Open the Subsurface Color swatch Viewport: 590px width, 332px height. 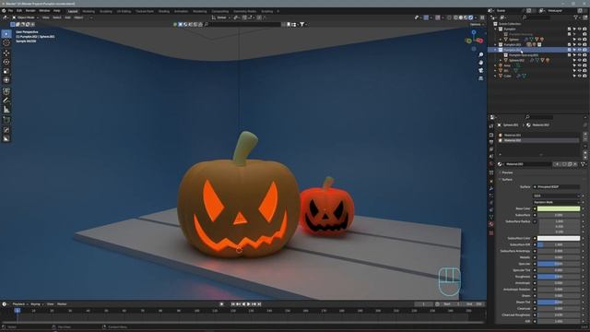coord(559,238)
